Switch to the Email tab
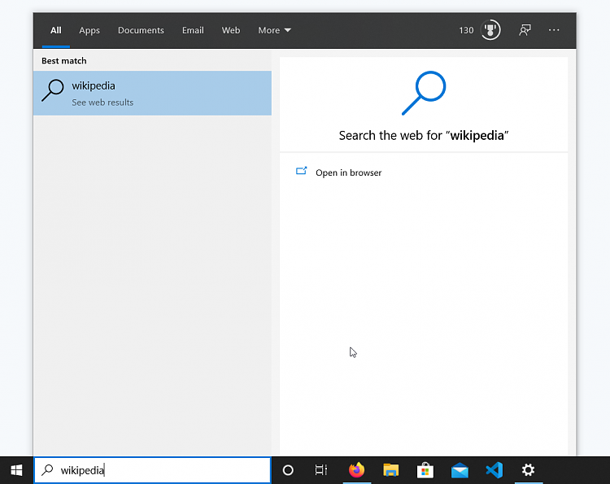610x484 pixels. click(193, 30)
